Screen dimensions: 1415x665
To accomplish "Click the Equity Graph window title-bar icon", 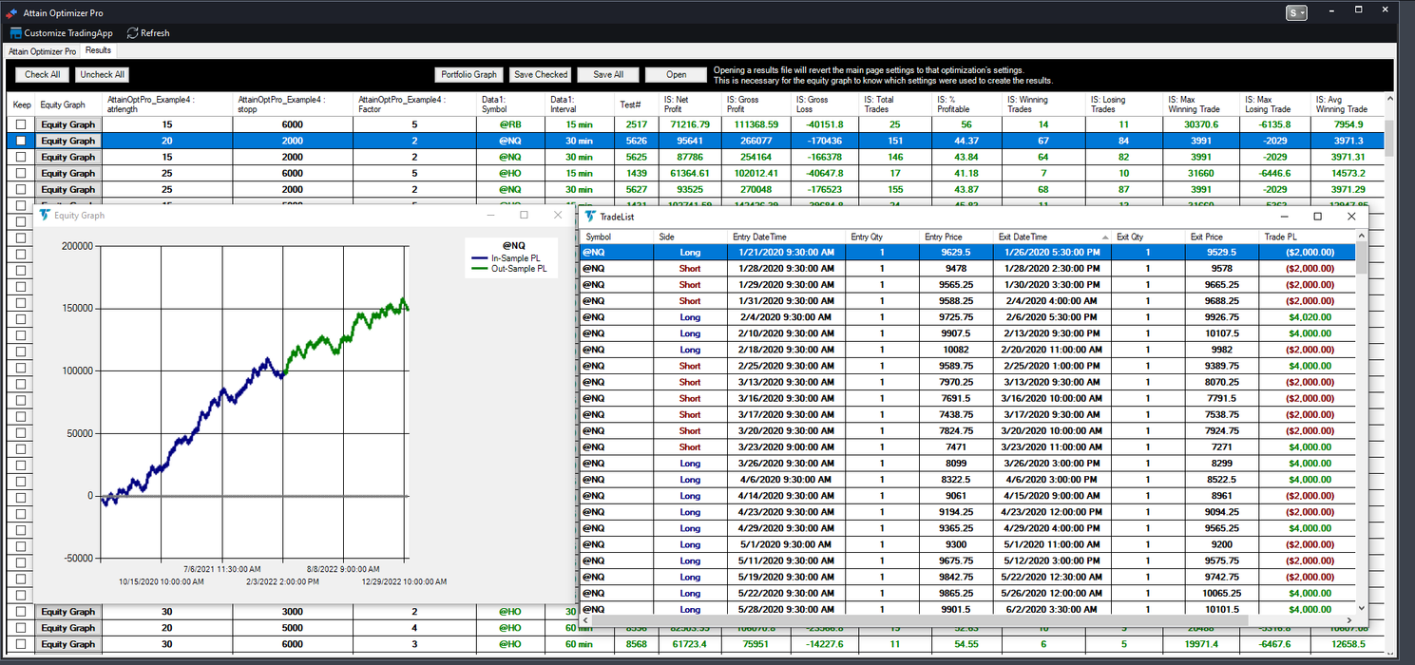I will pyautogui.click(x=44, y=215).
